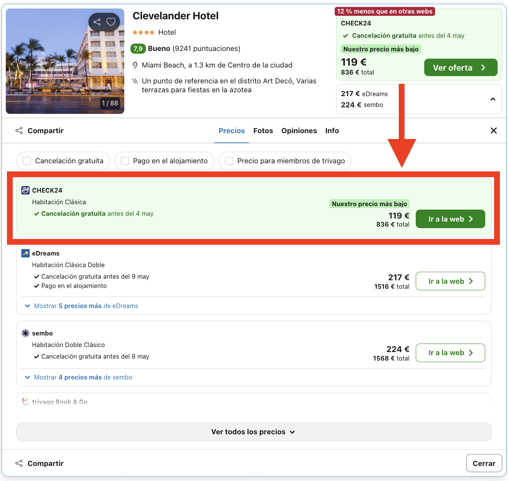This screenshot has width=508, height=481.
Task: Select the trivago Book & Go logo
Action: [x=25, y=402]
